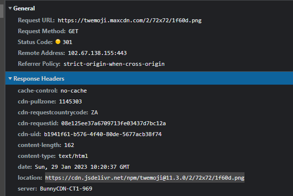Click the content-length value 162
Screen dimensions: 293x196
point(69,145)
